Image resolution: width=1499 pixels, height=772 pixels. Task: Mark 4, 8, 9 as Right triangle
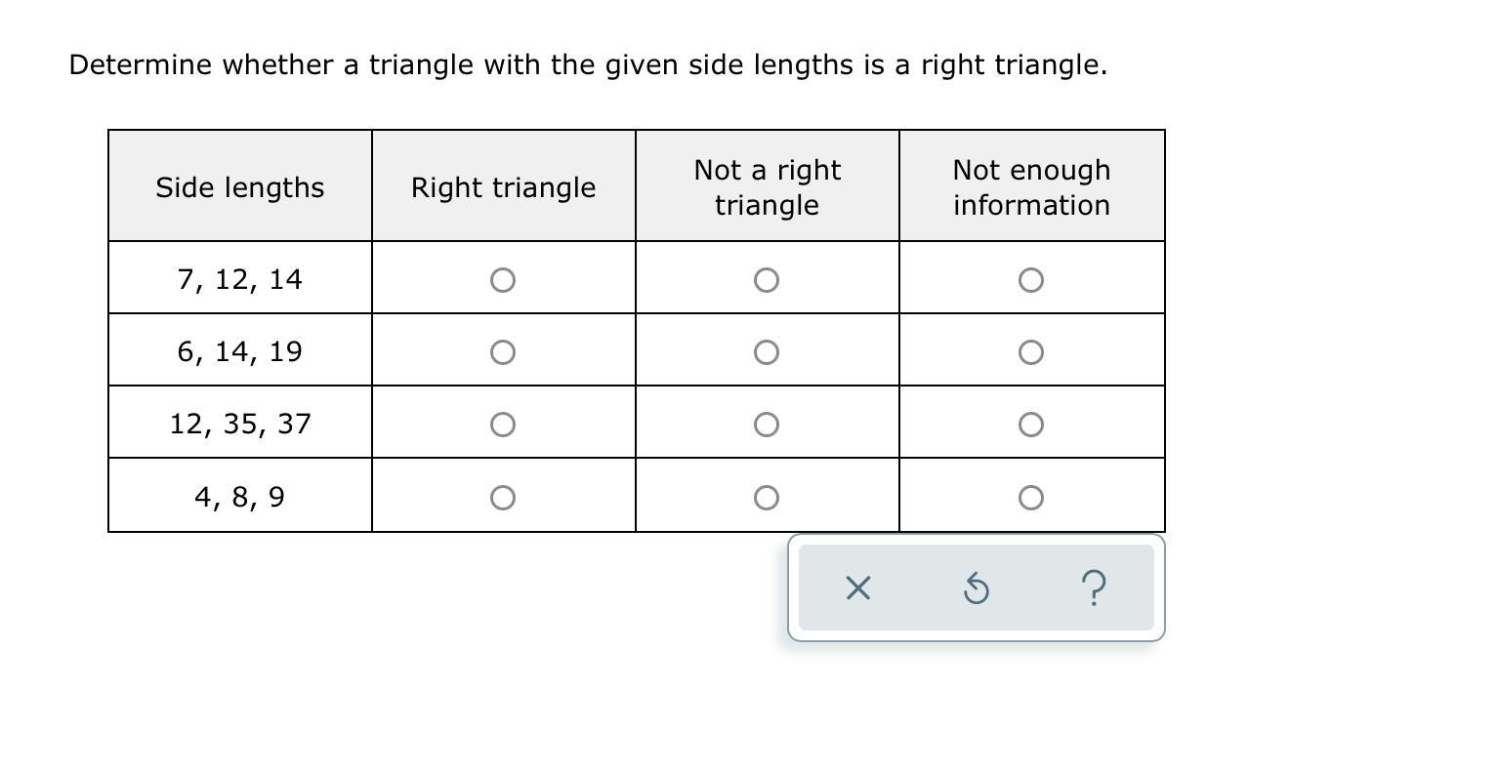(503, 499)
